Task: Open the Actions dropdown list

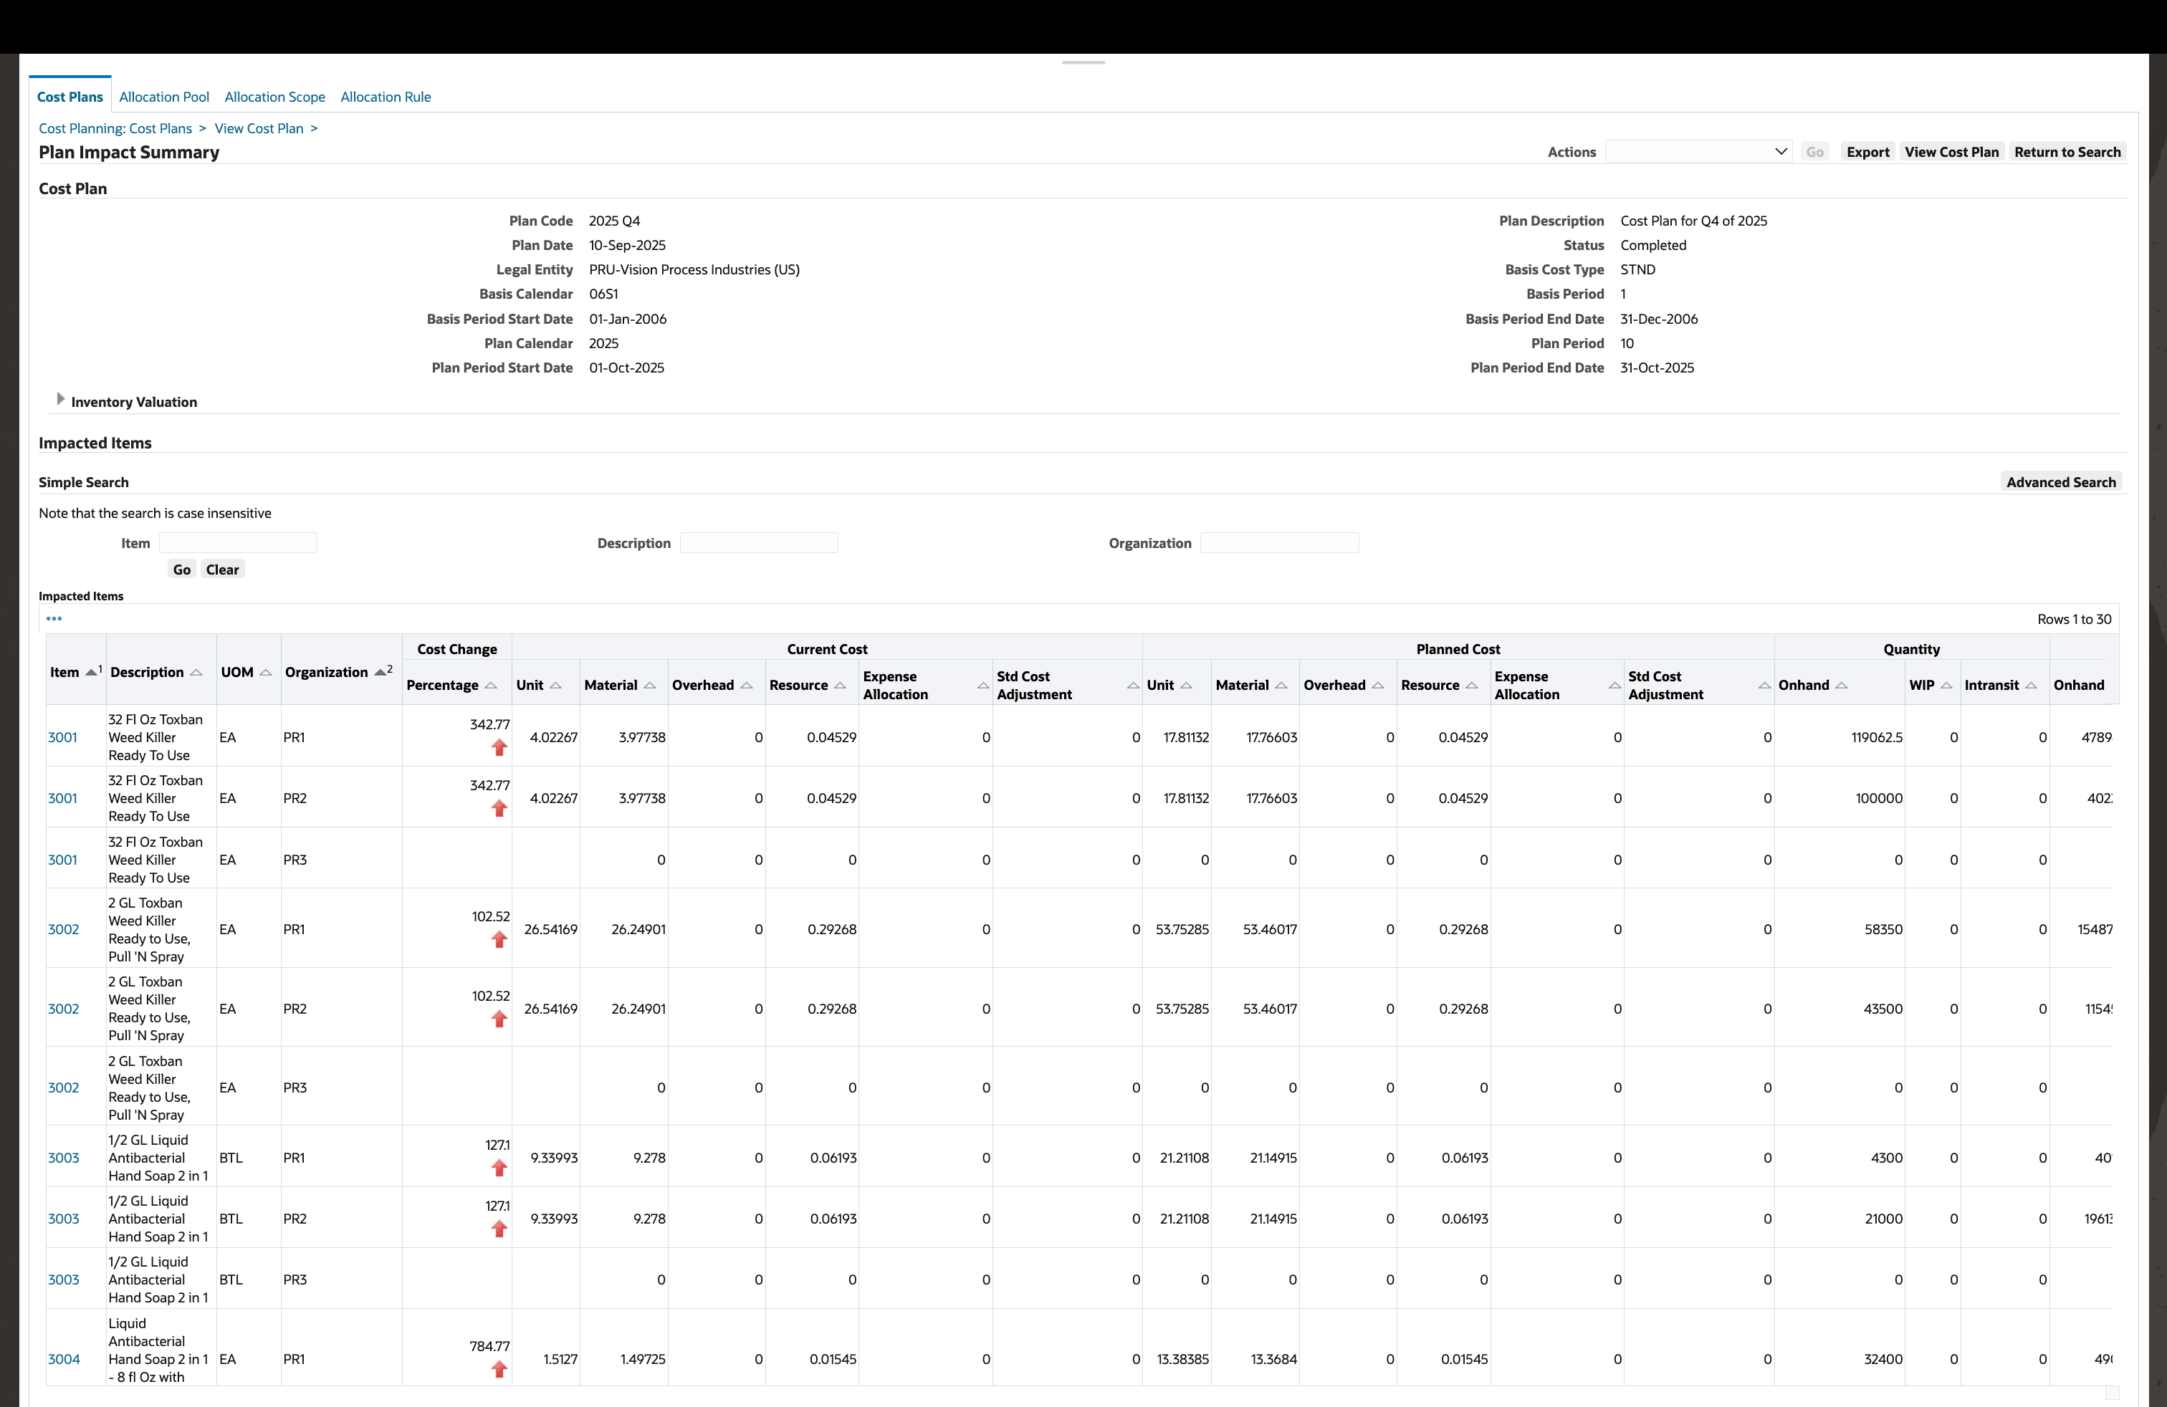Action: click(1698, 152)
